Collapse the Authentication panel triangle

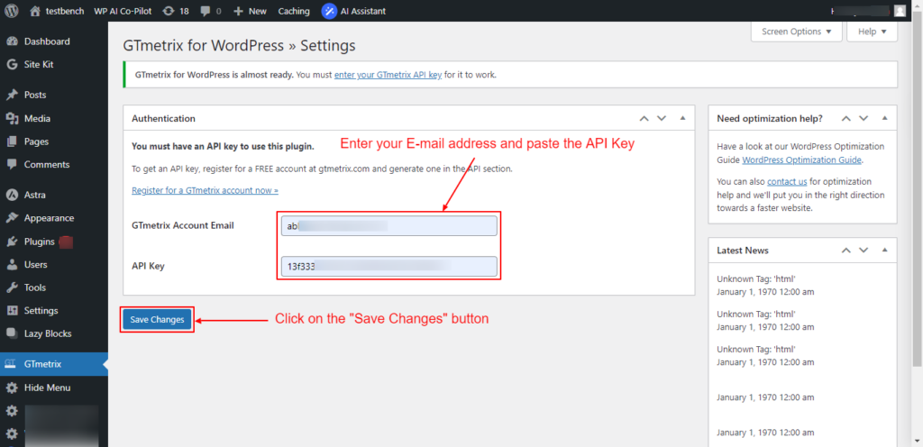click(x=683, y=118)
